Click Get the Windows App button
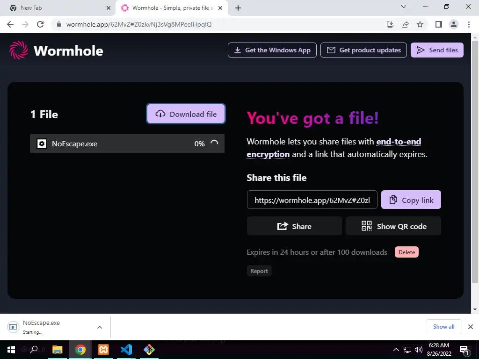This screenshot has height=359, width=479. [272, 50]
